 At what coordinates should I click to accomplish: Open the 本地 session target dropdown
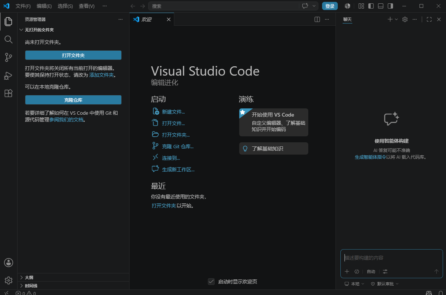point(354,284)
